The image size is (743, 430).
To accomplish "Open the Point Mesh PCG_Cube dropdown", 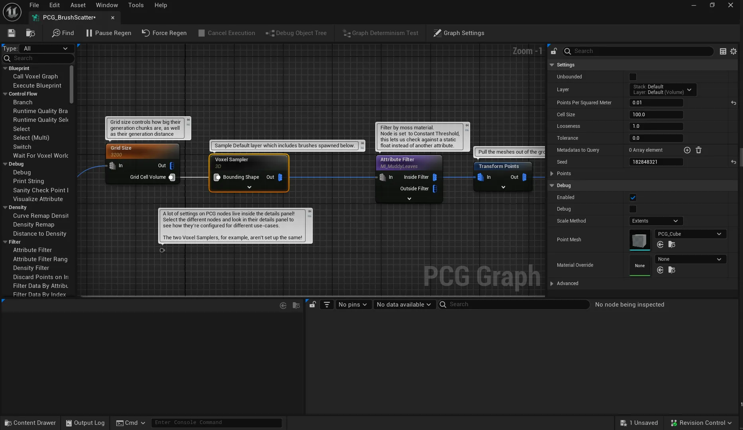I will pyautogui.click(x=690, y=234).
